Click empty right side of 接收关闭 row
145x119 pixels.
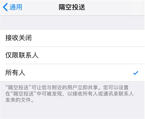tap(88, 38)
